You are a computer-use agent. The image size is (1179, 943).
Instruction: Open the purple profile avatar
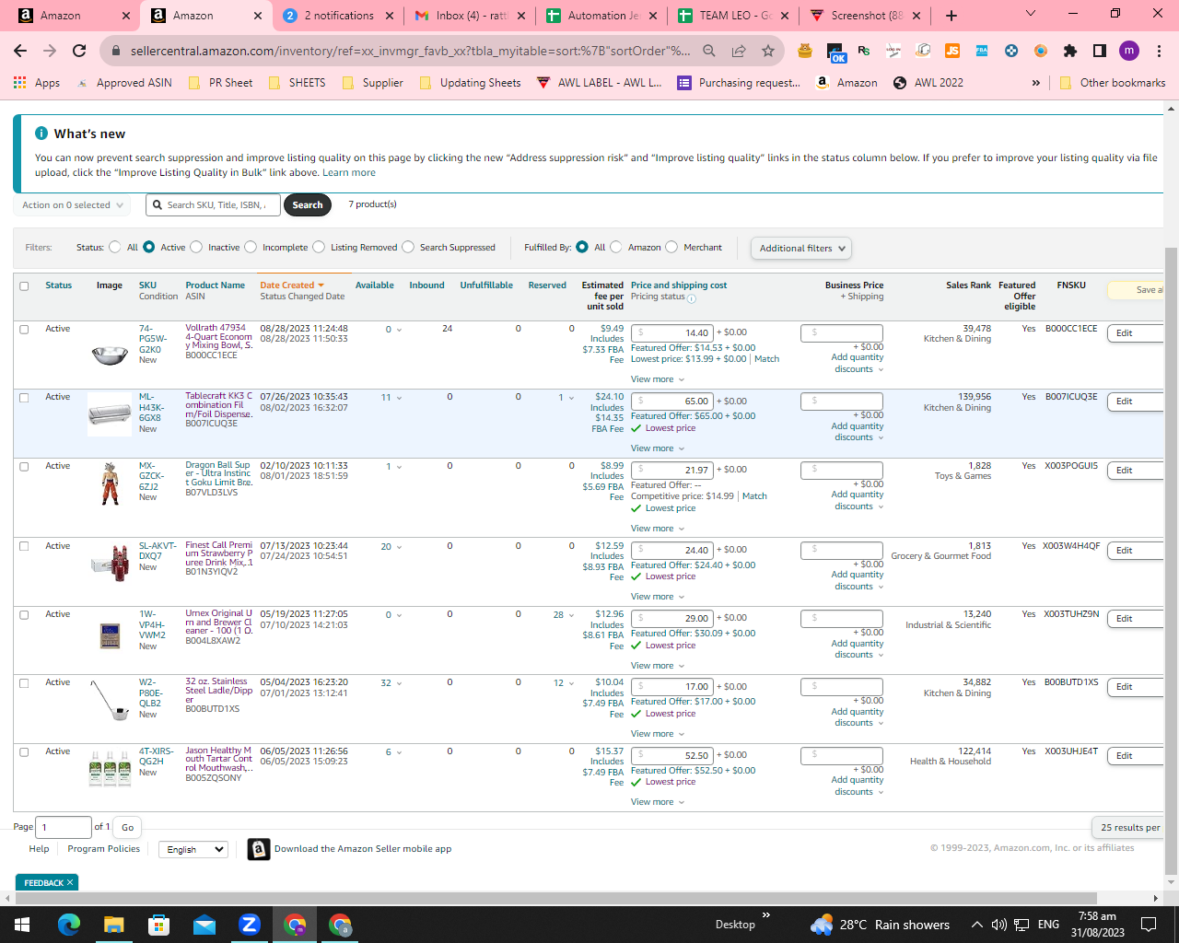[1129, 51]
